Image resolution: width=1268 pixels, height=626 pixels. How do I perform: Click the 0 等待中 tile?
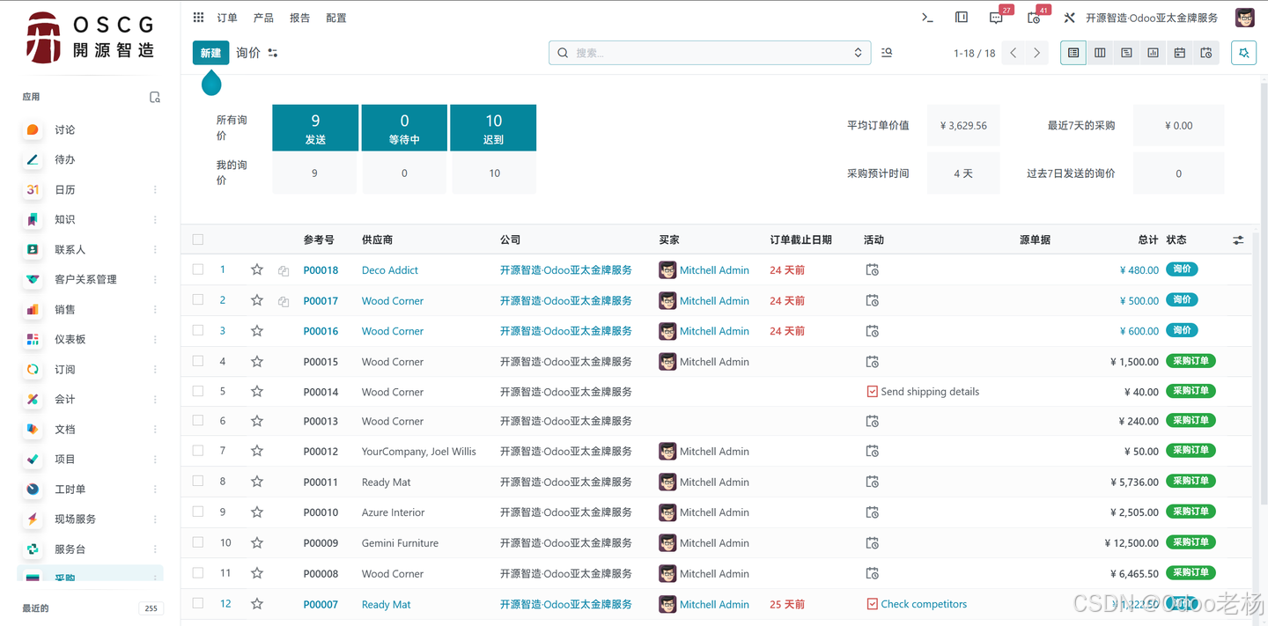click(404, 128)
